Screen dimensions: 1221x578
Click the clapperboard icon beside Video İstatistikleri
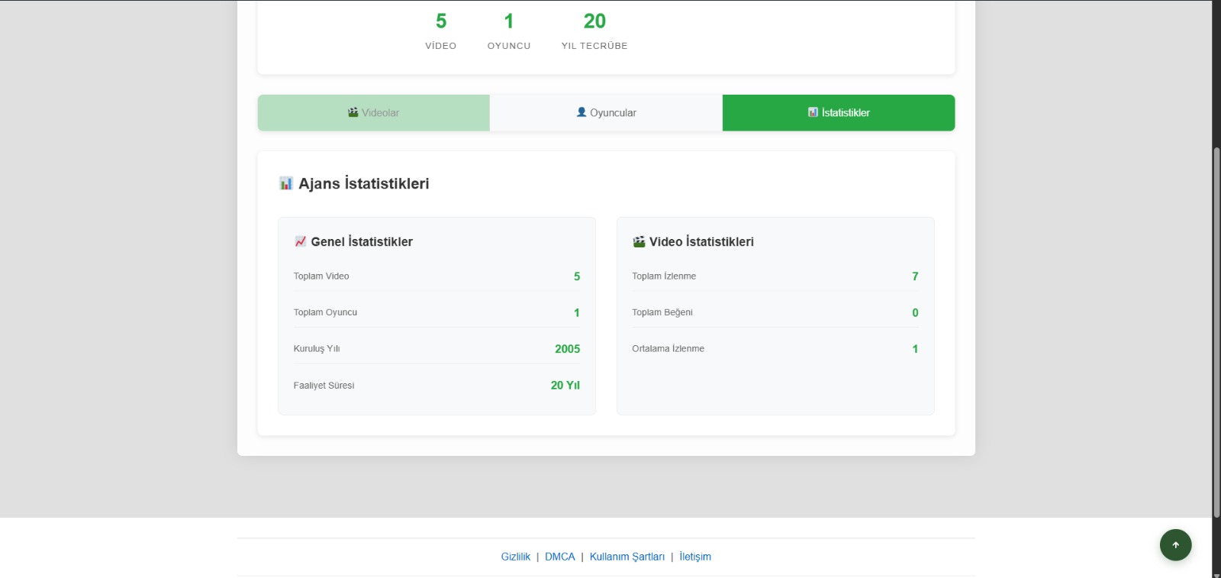click(x=639, y=241)
